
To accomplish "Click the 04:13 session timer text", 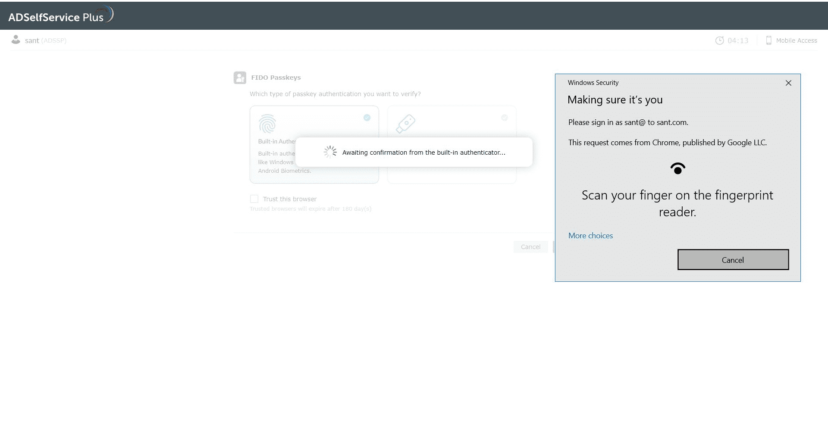I will tap(738, 41).
